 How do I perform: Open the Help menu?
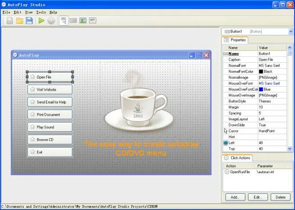tap(53, 12)
